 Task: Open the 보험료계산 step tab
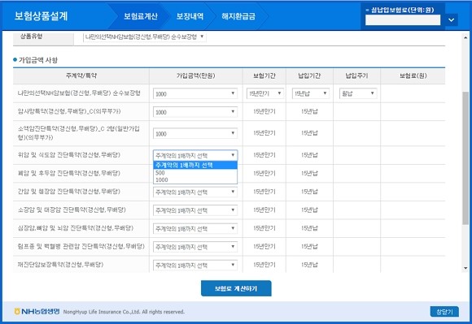coord(141,16)
